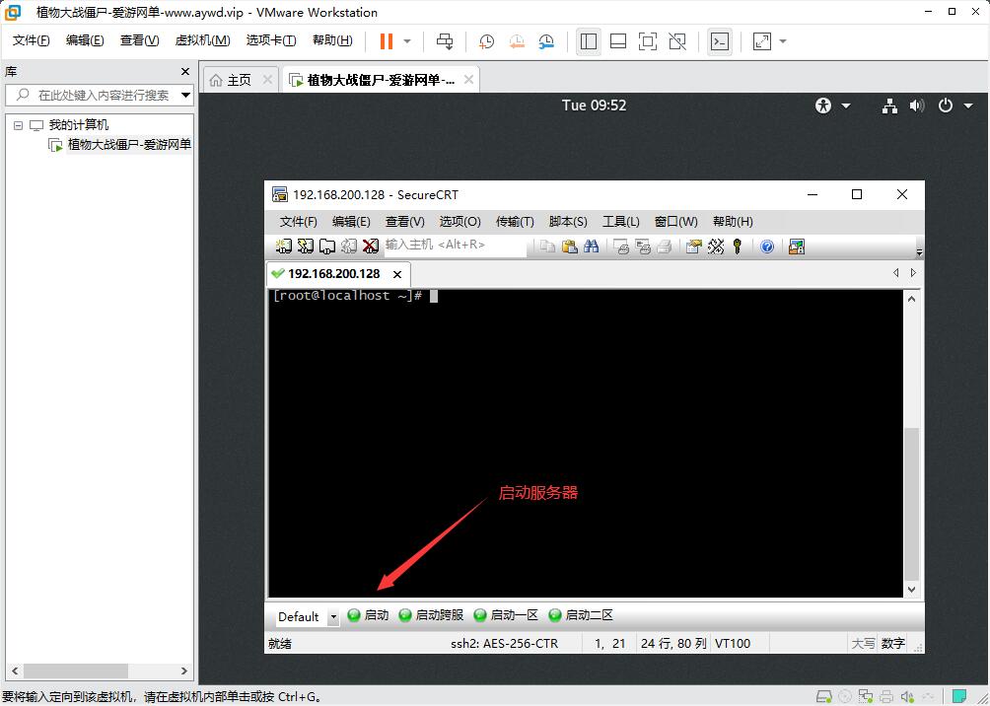Click the Disconnect red X icon
Viewport: 990px width, 706px height.
pos(371,247)
